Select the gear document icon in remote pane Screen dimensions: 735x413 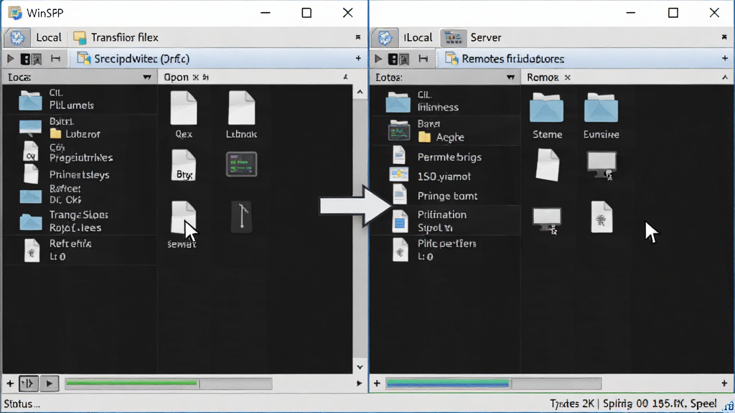601,217
